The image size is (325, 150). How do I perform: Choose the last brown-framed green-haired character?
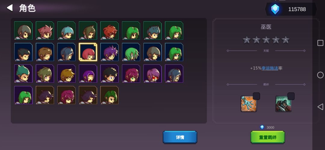(x=110, y=95)
